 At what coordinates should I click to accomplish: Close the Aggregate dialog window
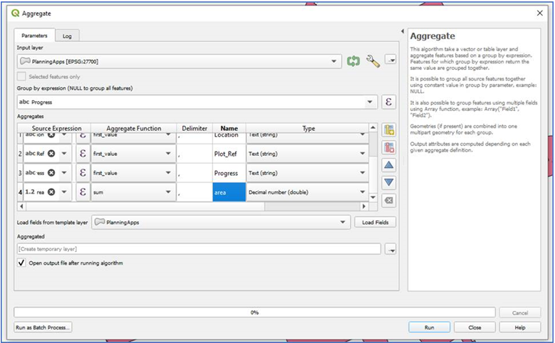pyautogui.click(x=539, y=13)
